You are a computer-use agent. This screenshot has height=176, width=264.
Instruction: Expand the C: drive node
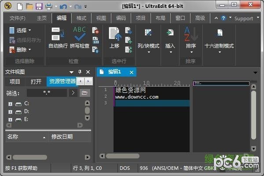click(10, 104)
